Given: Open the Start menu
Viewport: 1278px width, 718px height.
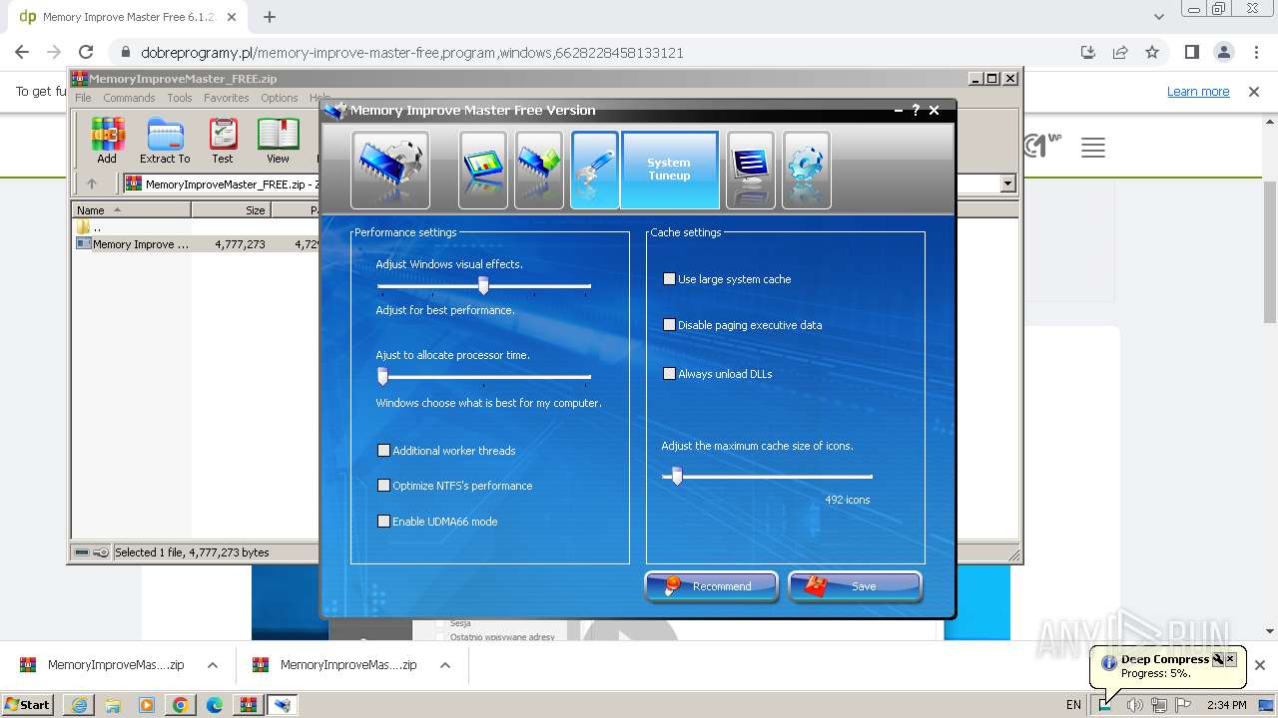Looking at the screenshot, I should point(28,705).
